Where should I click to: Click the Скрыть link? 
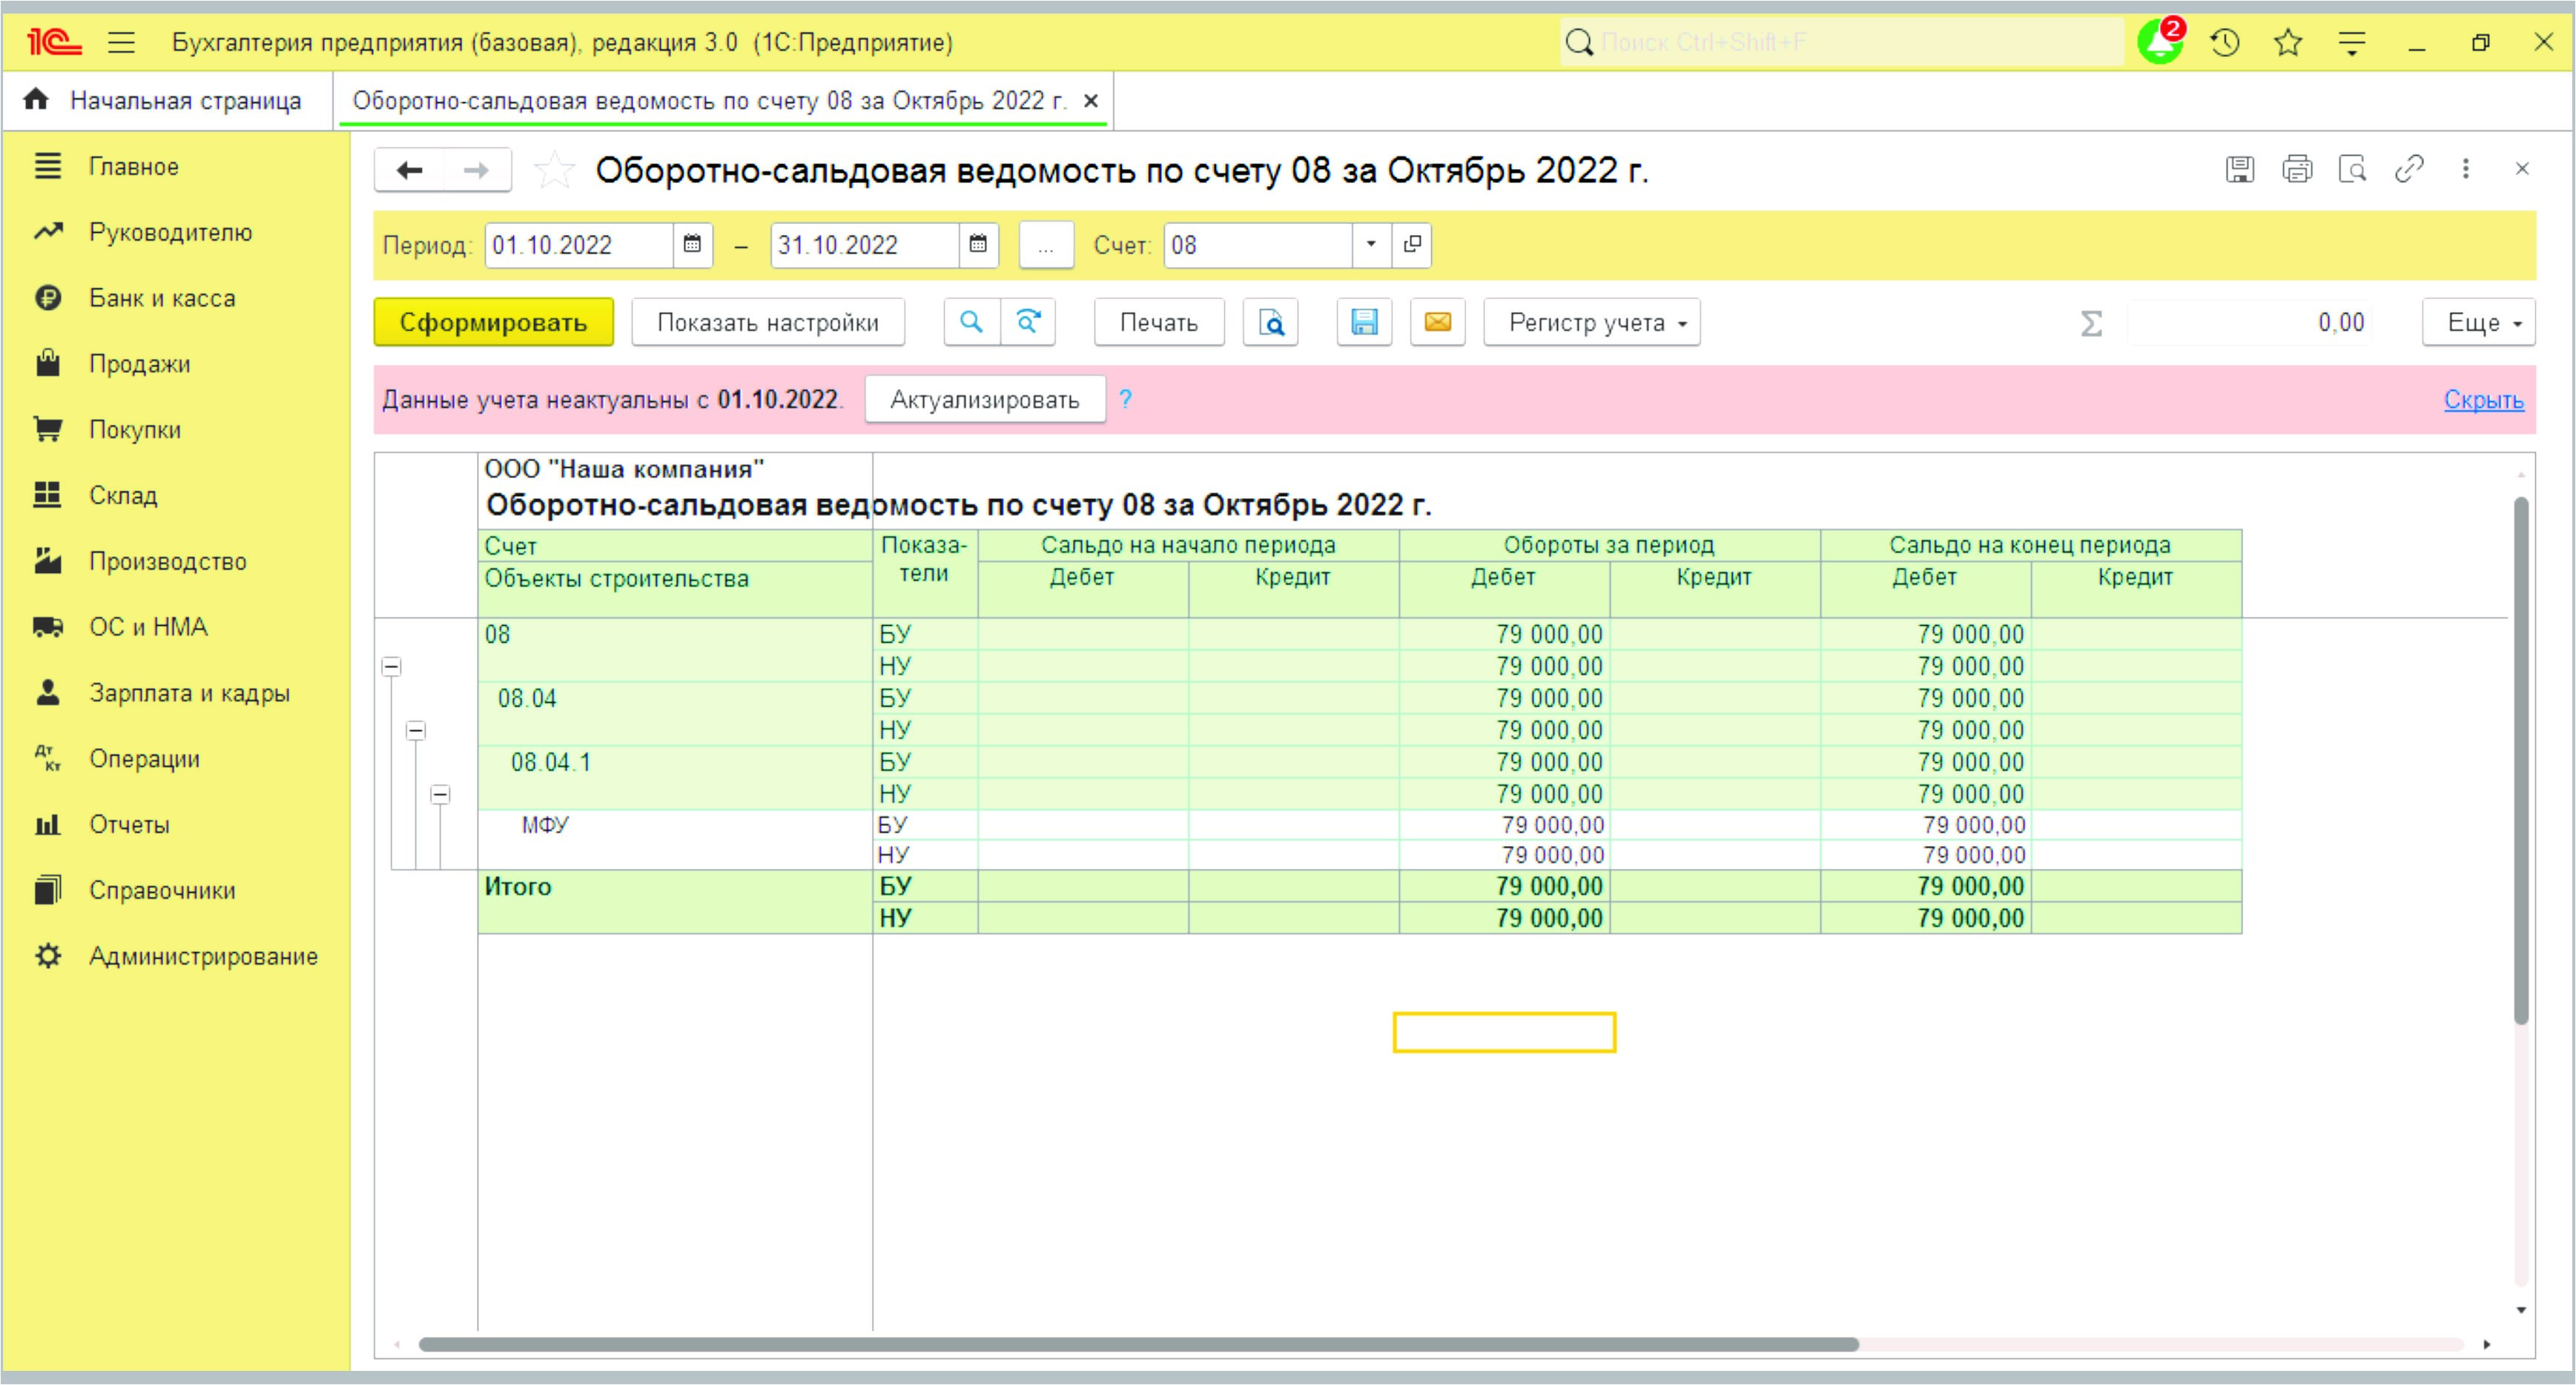(2483, 400)
